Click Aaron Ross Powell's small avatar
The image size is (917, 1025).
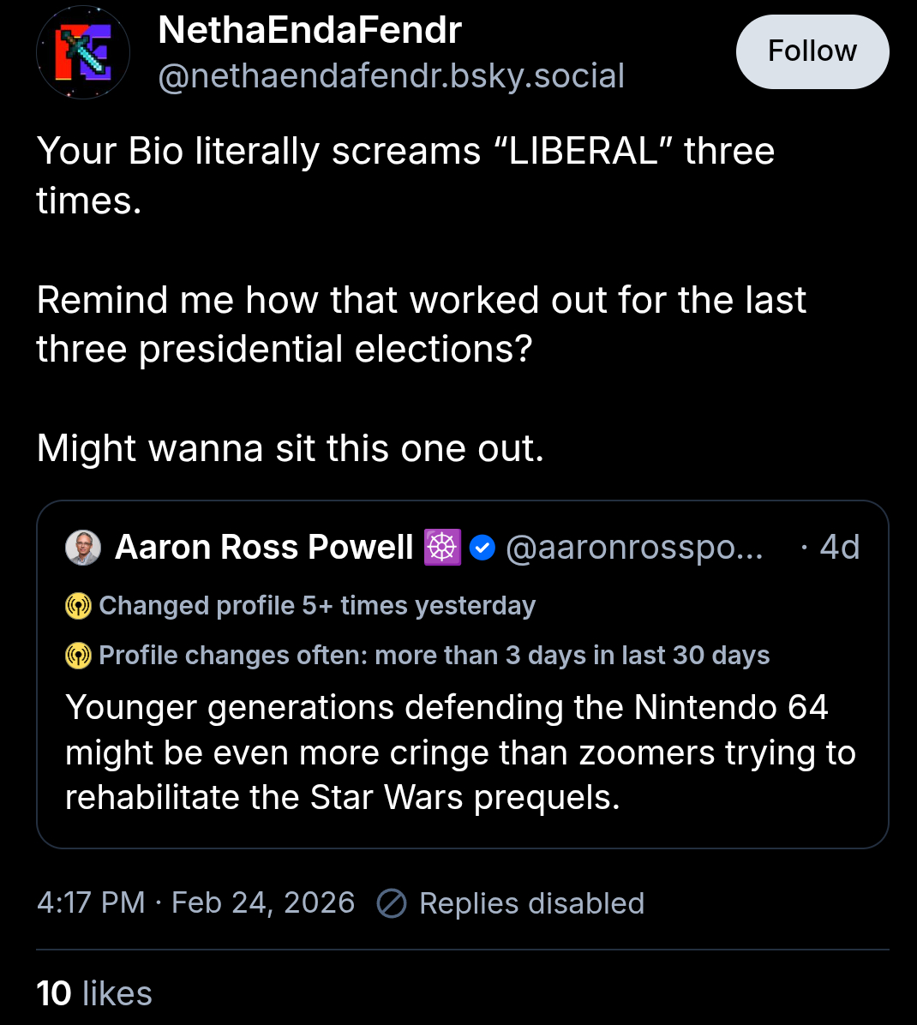click(x=83, y=548)
